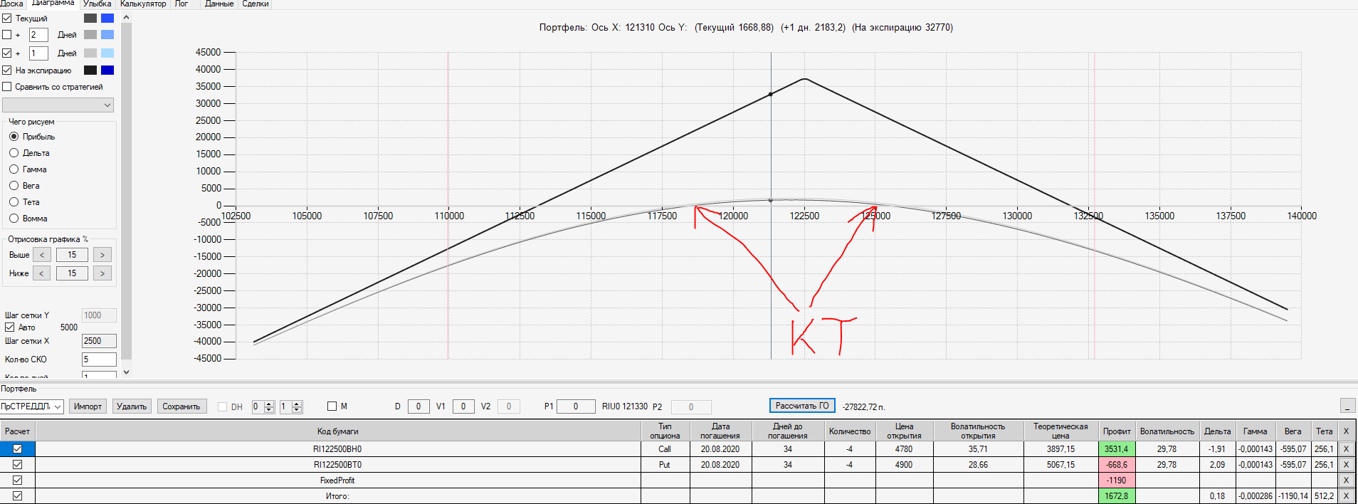Viewport: 1358px width, 504px height.
Task: Select the Гамма radio button
Action: (x=14, y=169)
